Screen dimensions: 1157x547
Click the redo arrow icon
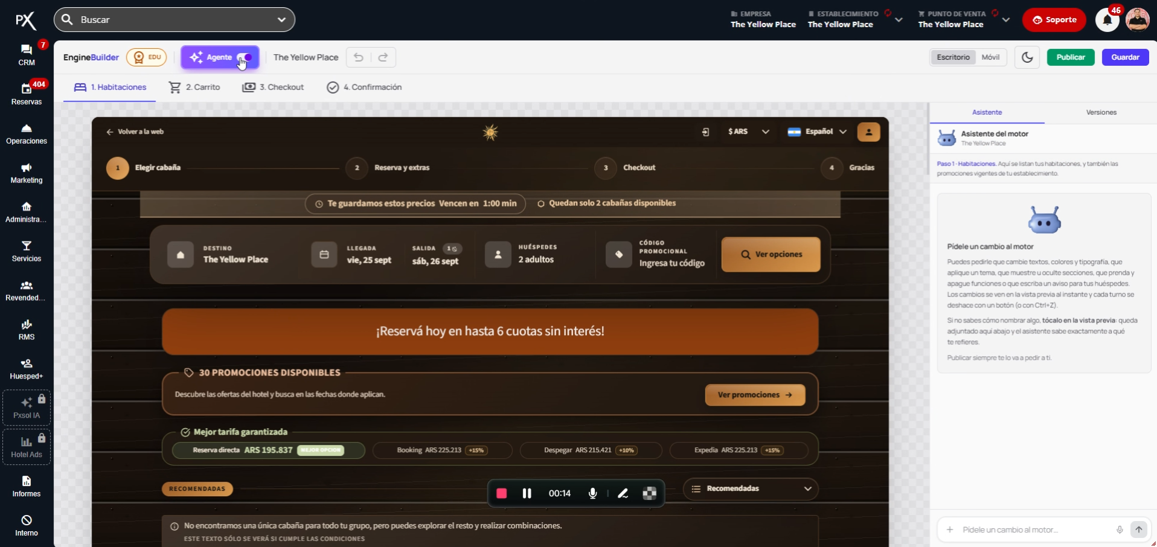click(383, 57)
